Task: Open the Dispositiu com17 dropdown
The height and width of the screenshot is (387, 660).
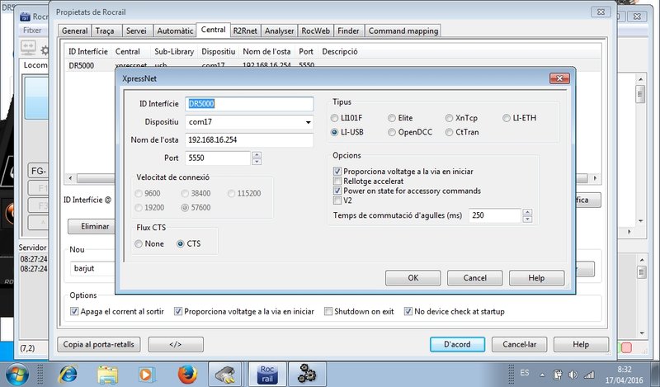Action: pyautogui.click(x=308, y=122)
